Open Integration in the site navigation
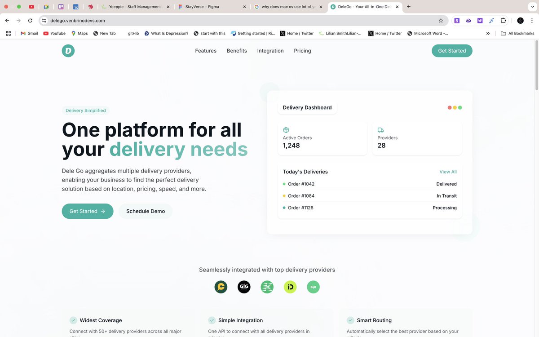 (x=270, y=51)
